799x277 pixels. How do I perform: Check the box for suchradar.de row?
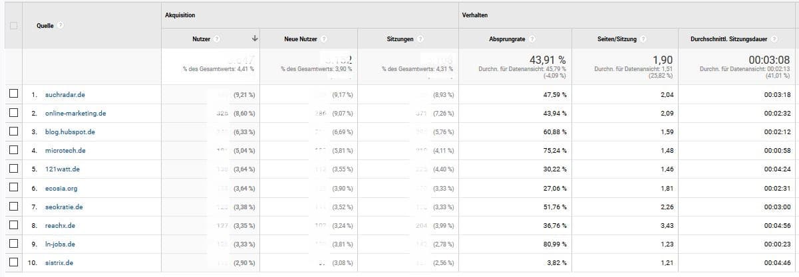13,94
